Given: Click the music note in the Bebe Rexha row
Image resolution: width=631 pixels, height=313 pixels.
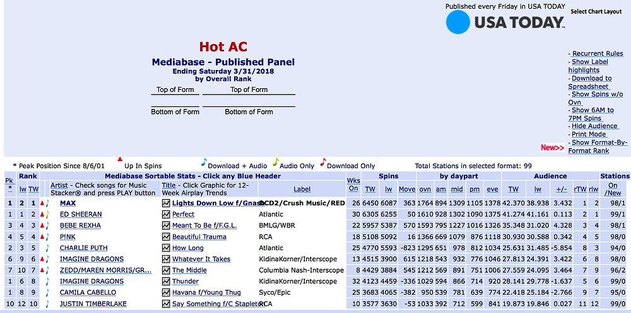Looking at the screenshot, I should pyautogui.click(x=47, y=225).
